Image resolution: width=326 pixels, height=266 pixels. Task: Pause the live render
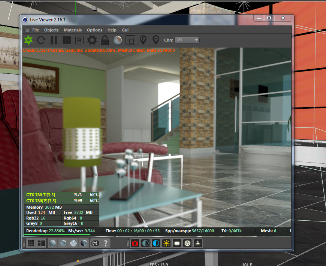coord(54,40)
